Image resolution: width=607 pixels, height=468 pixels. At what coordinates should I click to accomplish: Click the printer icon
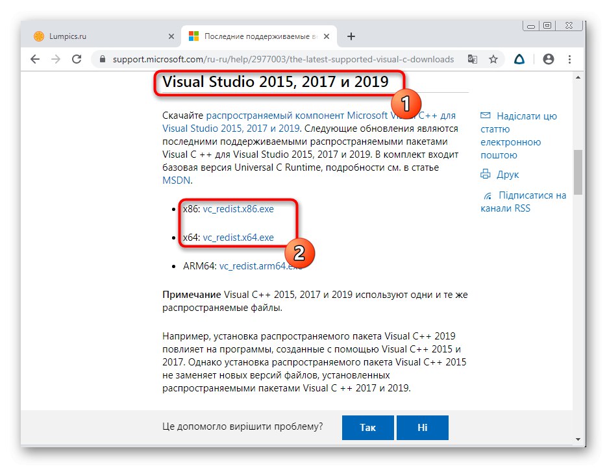point(486,174)
